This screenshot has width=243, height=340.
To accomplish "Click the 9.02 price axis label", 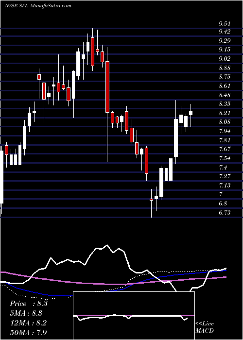I will pyautogui.click(x=225, y=59).
